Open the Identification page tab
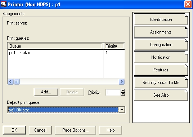This screenshot has height=137, width=193. point(161,19)
